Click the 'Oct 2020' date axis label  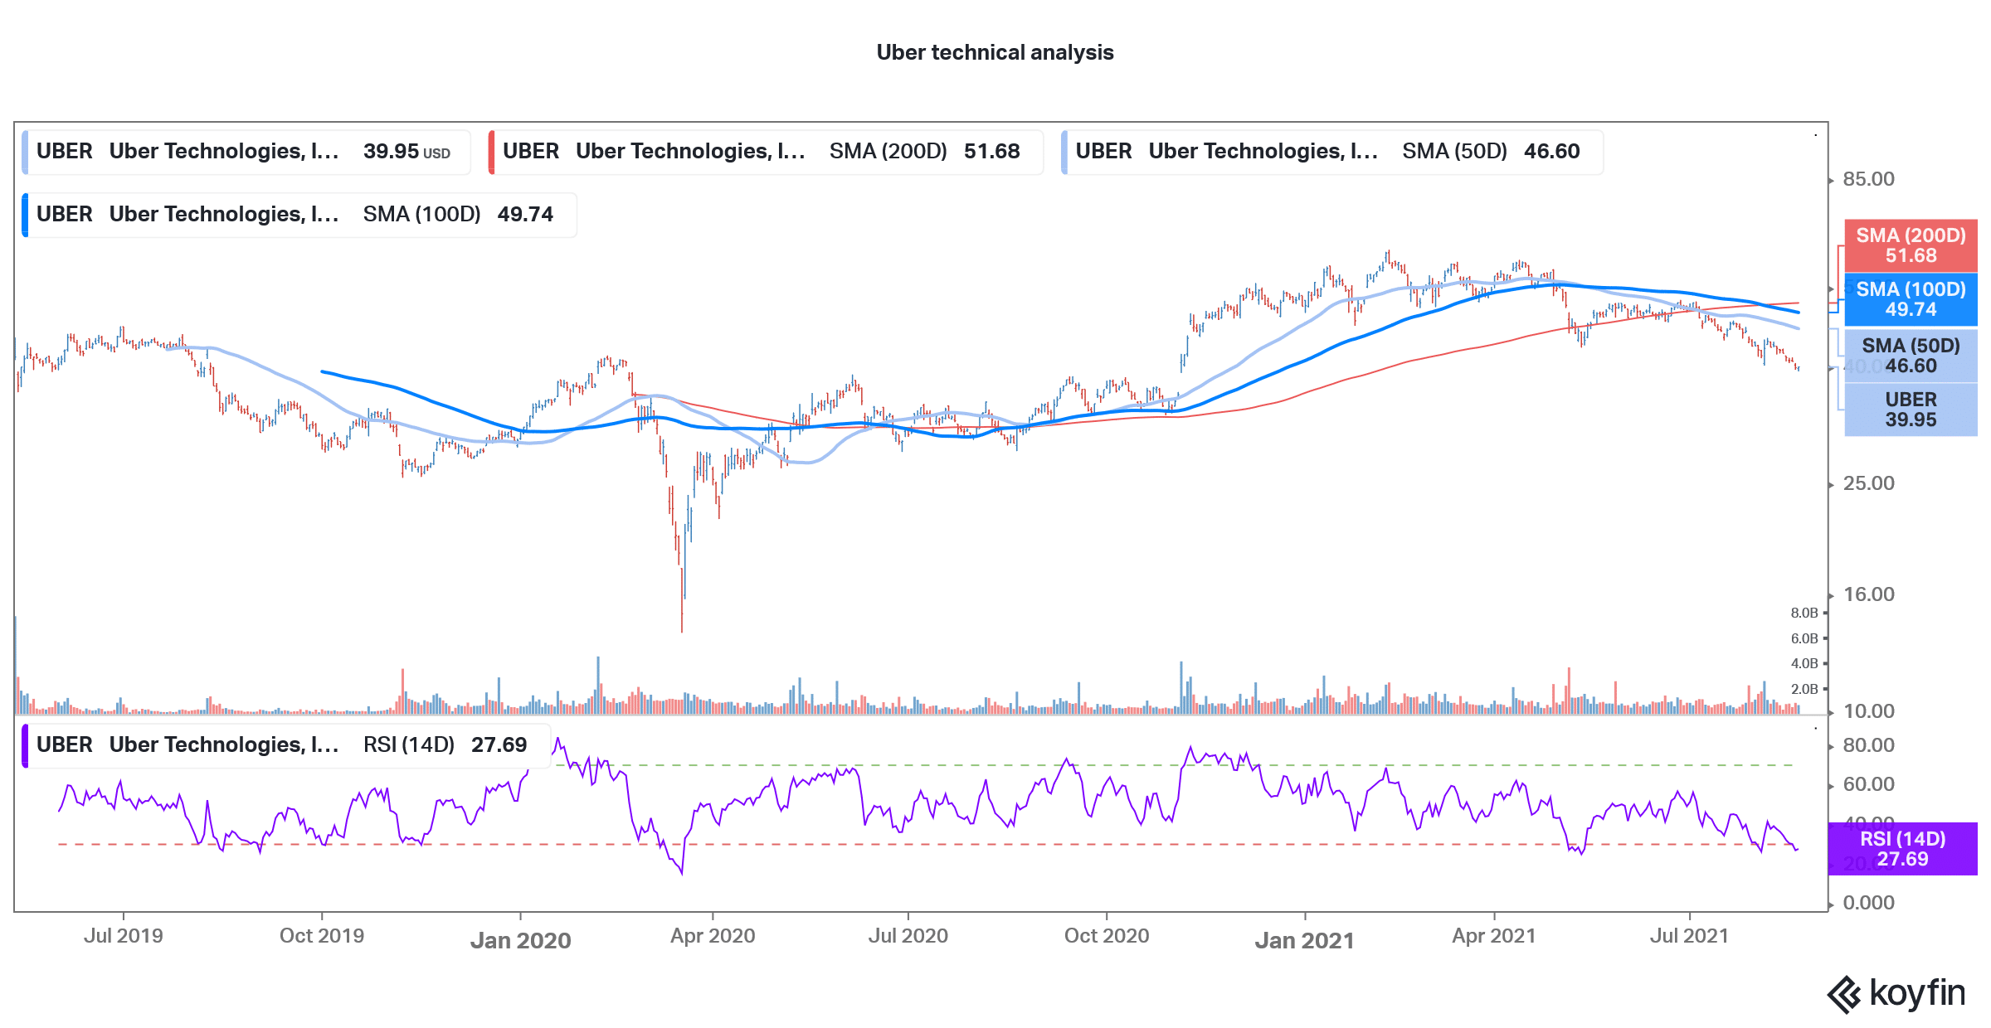click(1107, 936)
